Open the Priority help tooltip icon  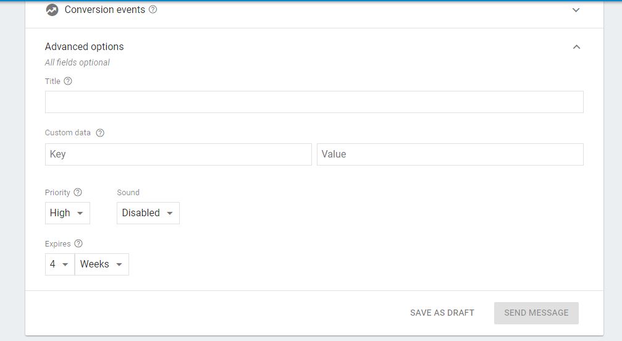(78, 192)
